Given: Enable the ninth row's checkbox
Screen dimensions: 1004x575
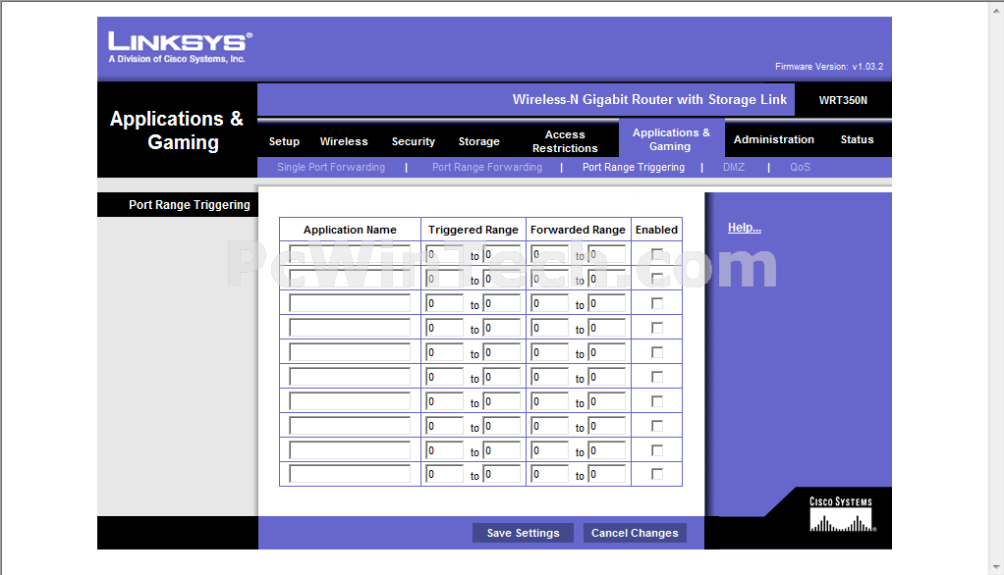Looking at the screenshot, I should pos(657,450).
